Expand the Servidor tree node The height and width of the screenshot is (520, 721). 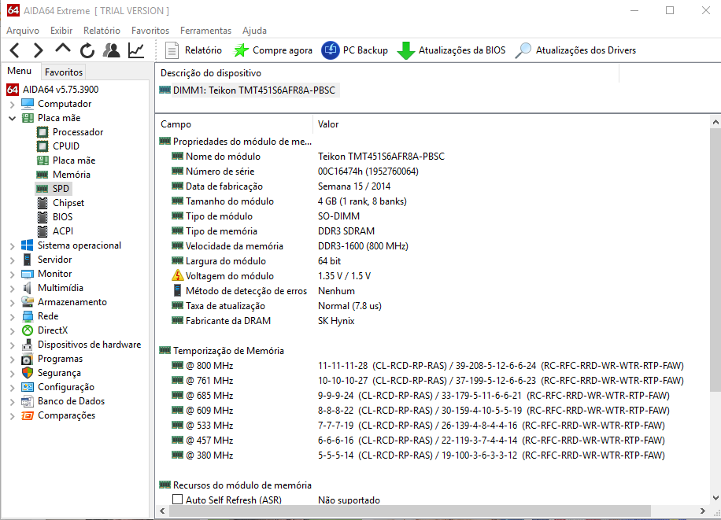[13, 260]
